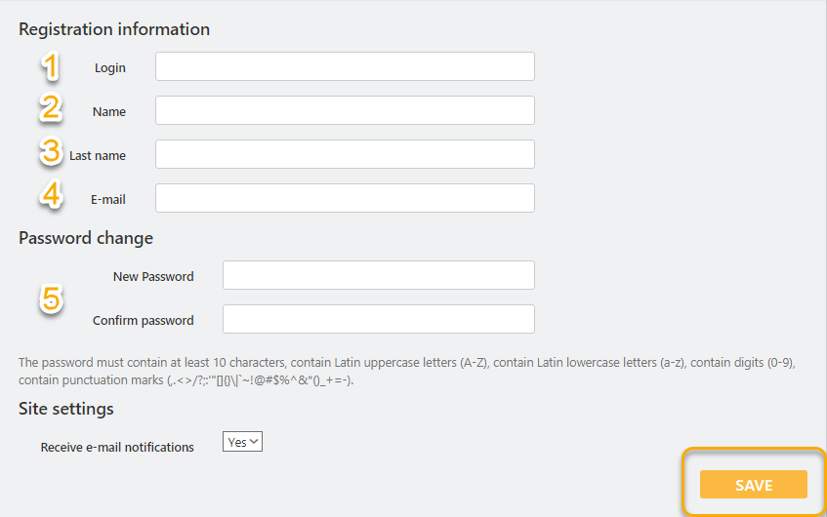This screenshot has width=827, height=517.
Task: Focus the Name text box
Action: coord(345,110)
